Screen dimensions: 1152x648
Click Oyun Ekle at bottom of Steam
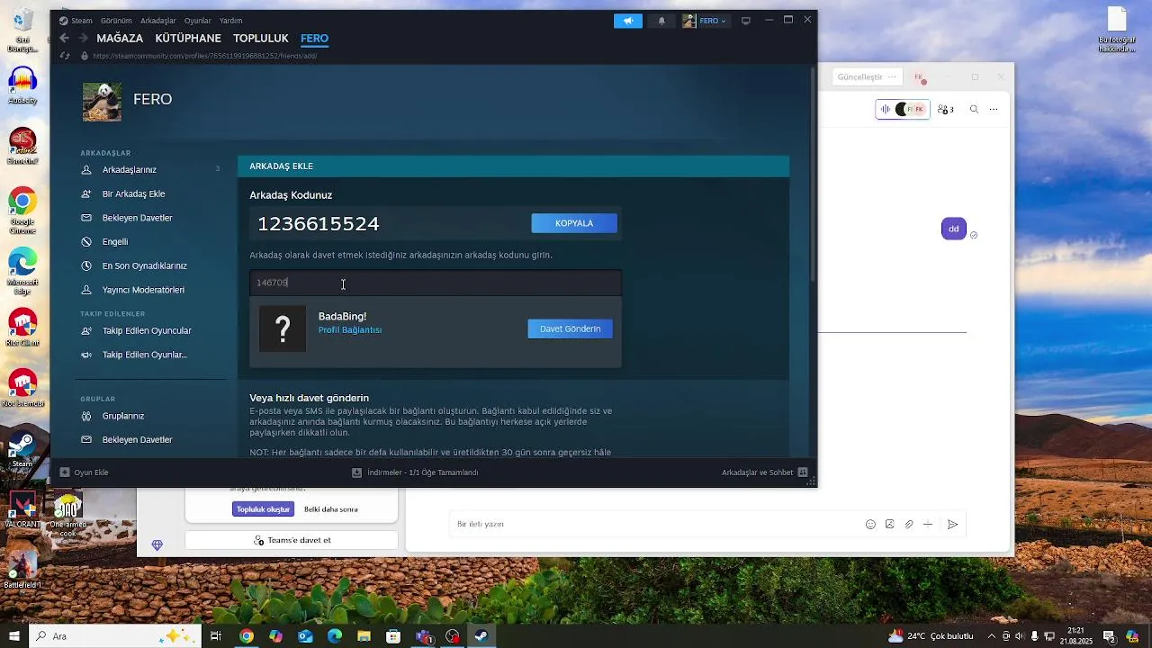84,472
